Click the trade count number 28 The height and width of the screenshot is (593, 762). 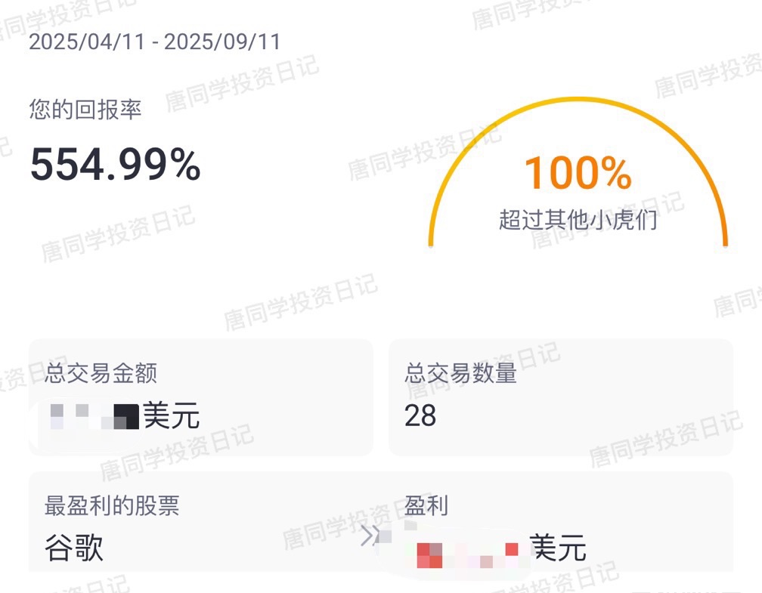(420, 416)
